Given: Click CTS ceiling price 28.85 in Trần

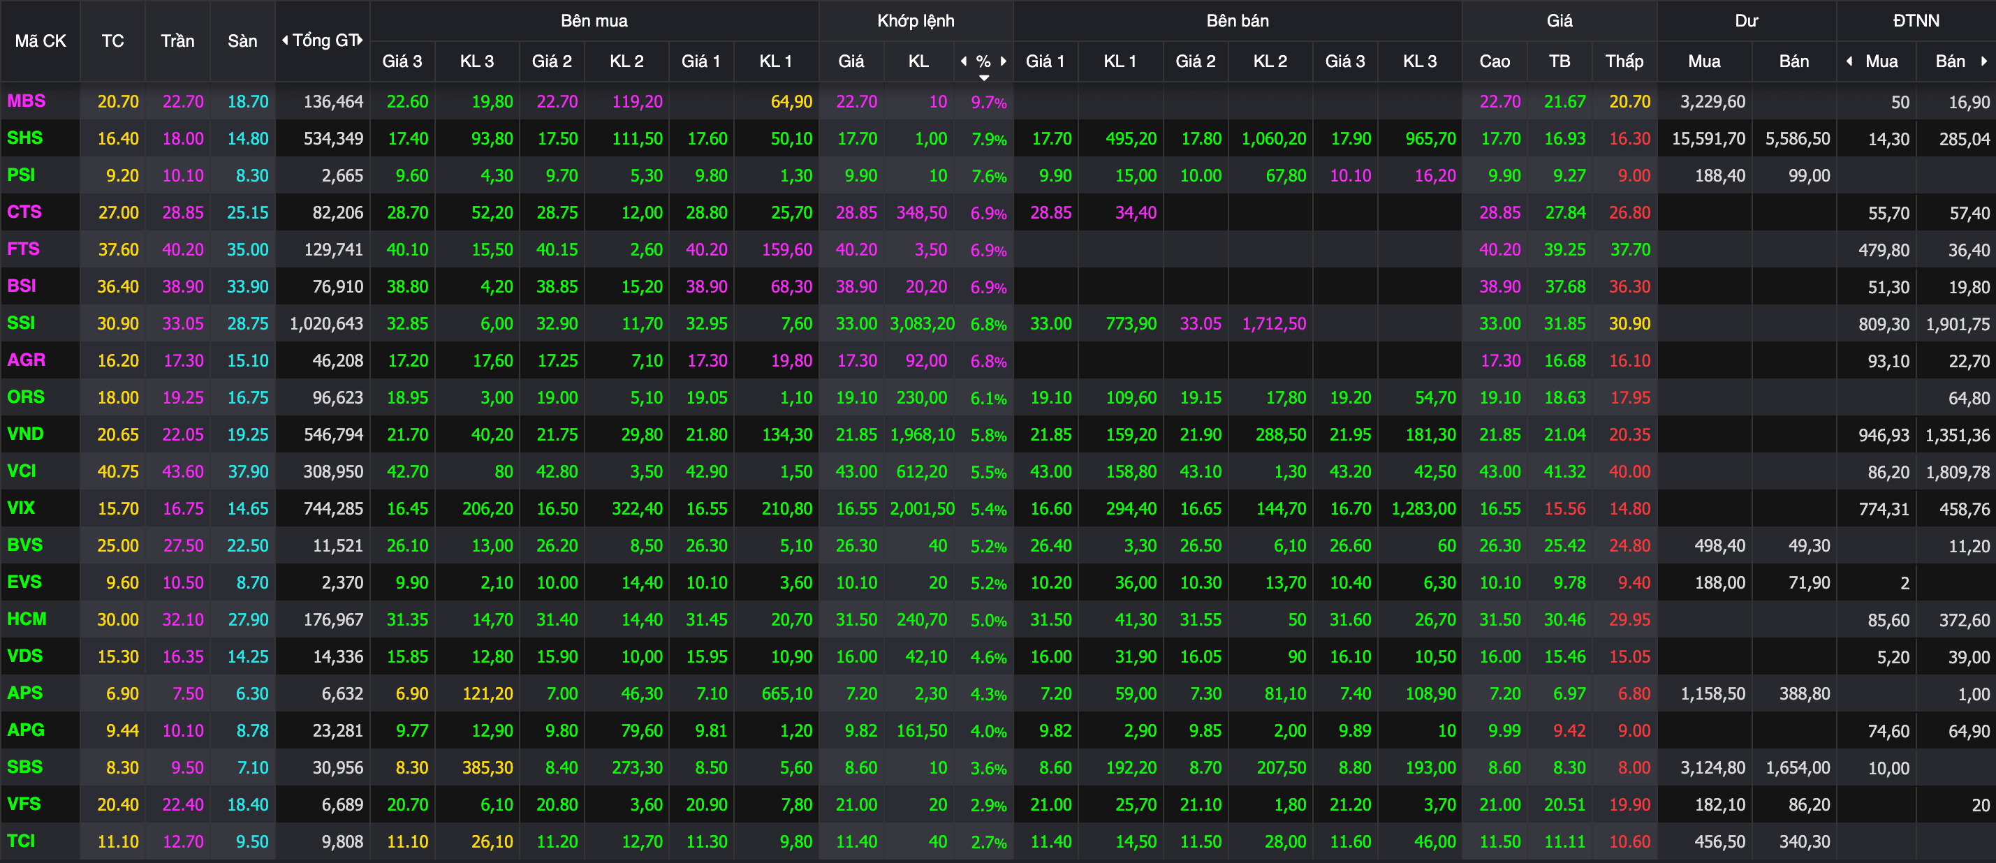Looking at the screenshot, I should [183, 212].
